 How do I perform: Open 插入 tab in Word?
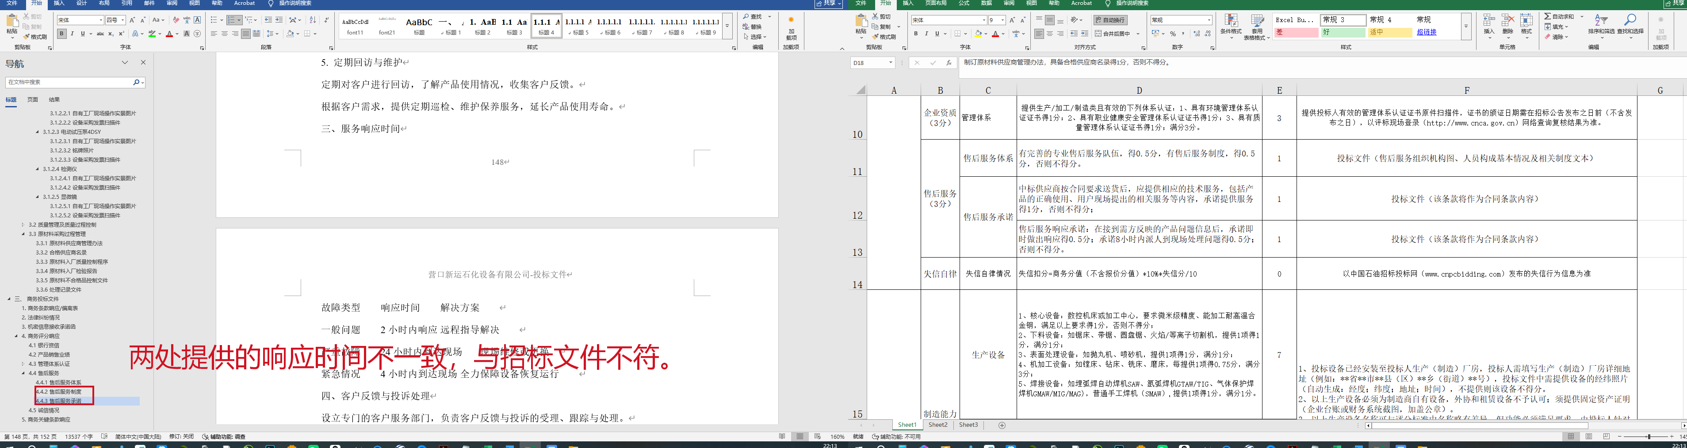click(59, 3)
